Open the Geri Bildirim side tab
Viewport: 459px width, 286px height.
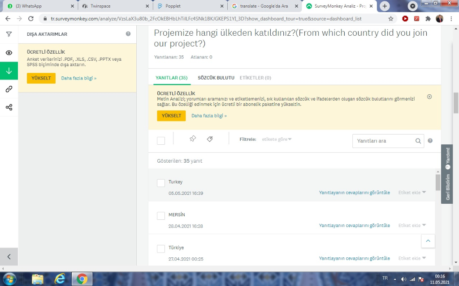click(447, 187)
